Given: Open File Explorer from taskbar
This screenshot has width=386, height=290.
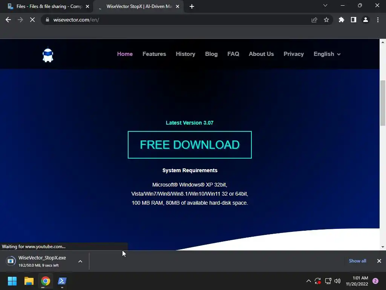Looking at the screenshot, I should tap(29, 281).
